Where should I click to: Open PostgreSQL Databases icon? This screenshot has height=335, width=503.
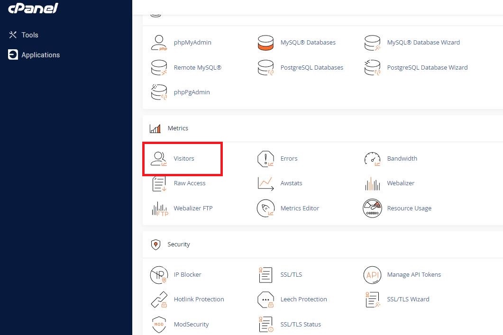[265, 68]
